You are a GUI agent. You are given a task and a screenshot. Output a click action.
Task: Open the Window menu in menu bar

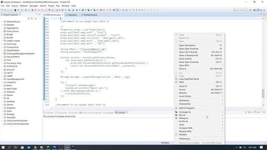[x=65, y=6]
